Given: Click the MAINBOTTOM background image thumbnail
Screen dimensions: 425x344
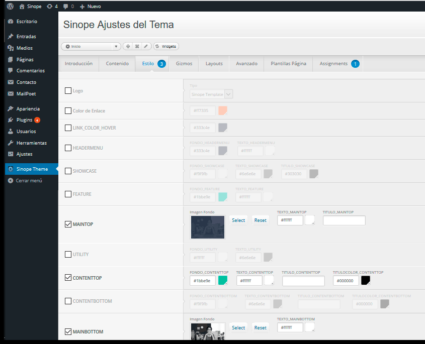Looking at the screenshot, I should tap(208, 331).
